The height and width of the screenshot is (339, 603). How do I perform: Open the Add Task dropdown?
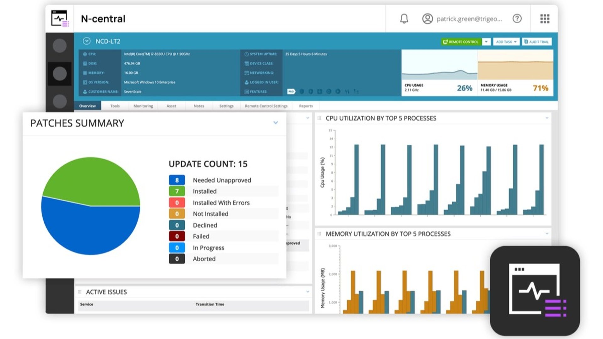pyautogui.click(x=506, y=42)
